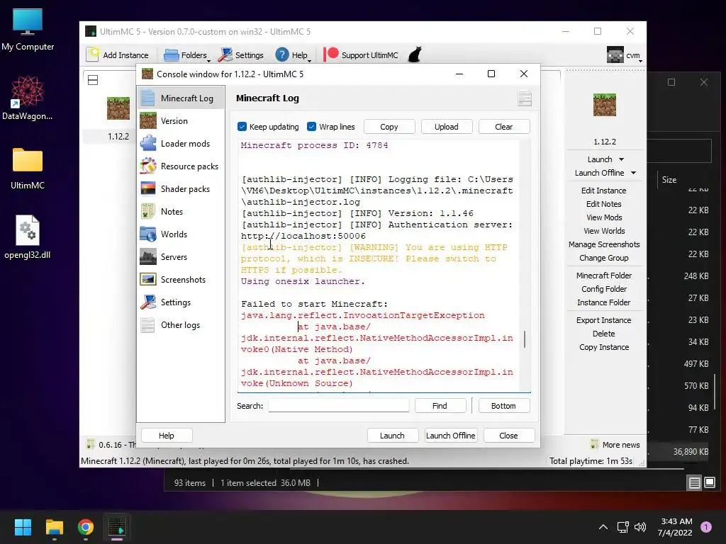Click the Windows Start button

pos(23,527)
